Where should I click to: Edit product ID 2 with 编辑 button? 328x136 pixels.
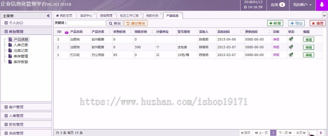[x=309, y=47]
